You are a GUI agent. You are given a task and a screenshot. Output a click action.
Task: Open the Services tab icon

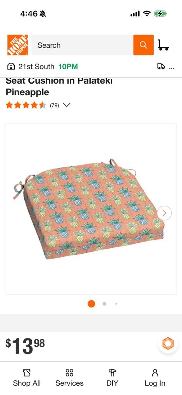[x=69, y=373]
